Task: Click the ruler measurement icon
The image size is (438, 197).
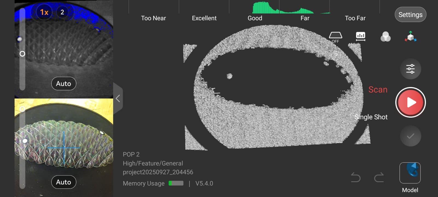Action: pyautogui.click(x=361, y=36)
